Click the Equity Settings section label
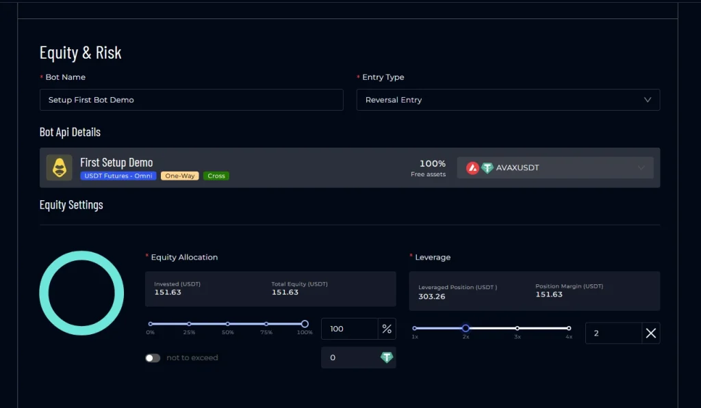The image size is (701, 408). pos(71,204)
